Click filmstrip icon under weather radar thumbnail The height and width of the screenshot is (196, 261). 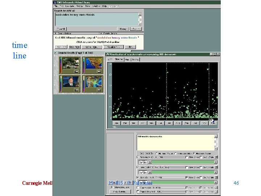pyautogui.click(x=99, y=90)
